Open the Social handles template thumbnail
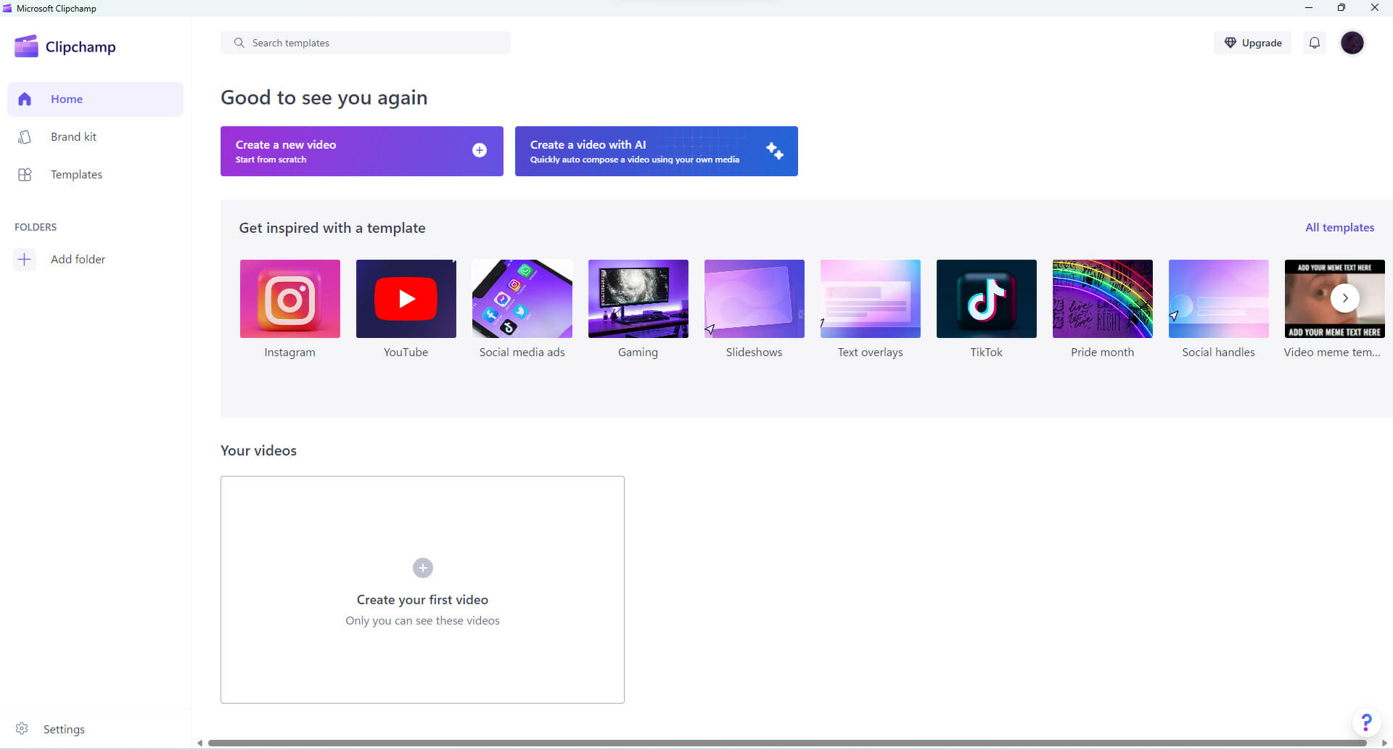This screenshot has height=750, width=1393. [1219, 299]
